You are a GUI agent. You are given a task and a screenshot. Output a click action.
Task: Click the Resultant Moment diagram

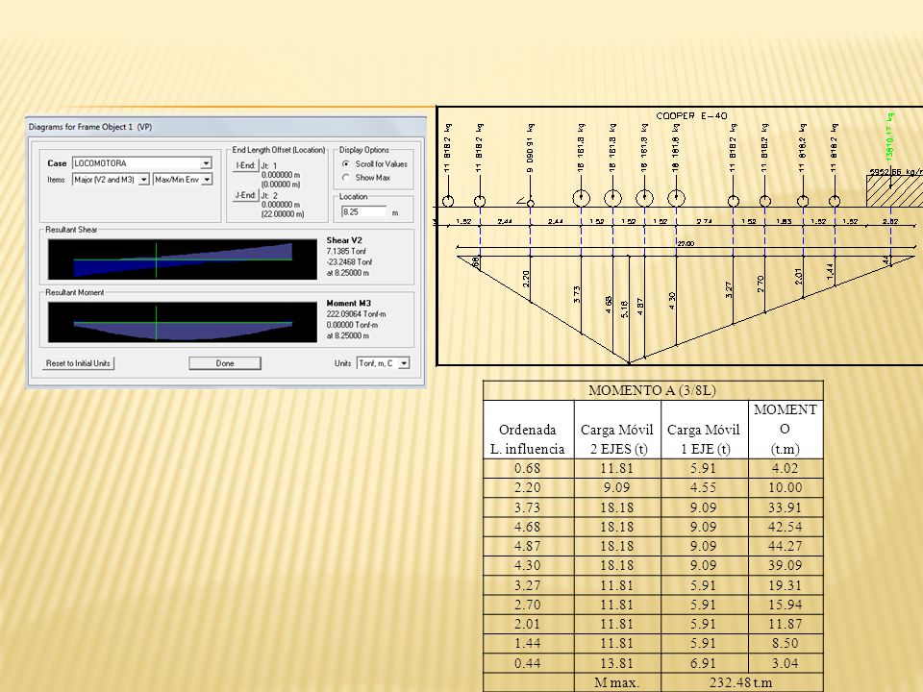pos(183,322)
